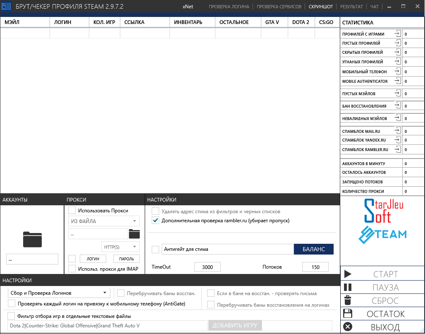Screen dimensions: 425x334
Task: Toggle Если в бане на восстан. checkbox
Action: click(x=210, y=293)
